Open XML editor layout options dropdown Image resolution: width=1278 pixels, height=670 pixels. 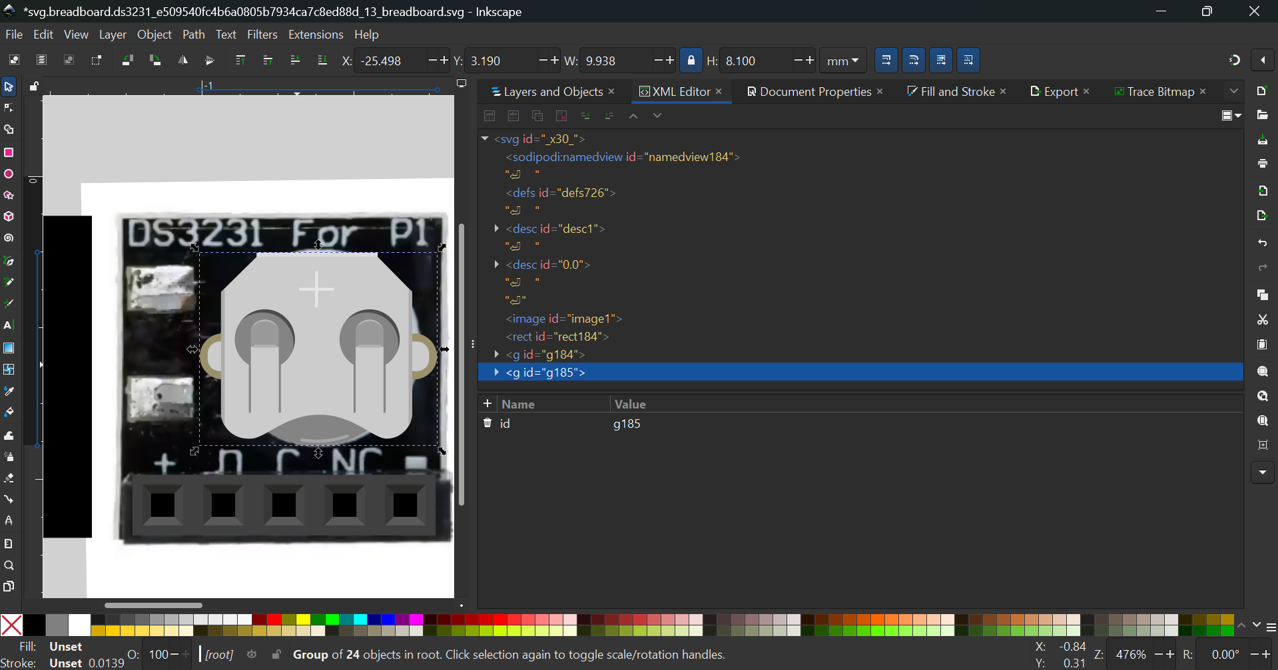point(1231,116)
